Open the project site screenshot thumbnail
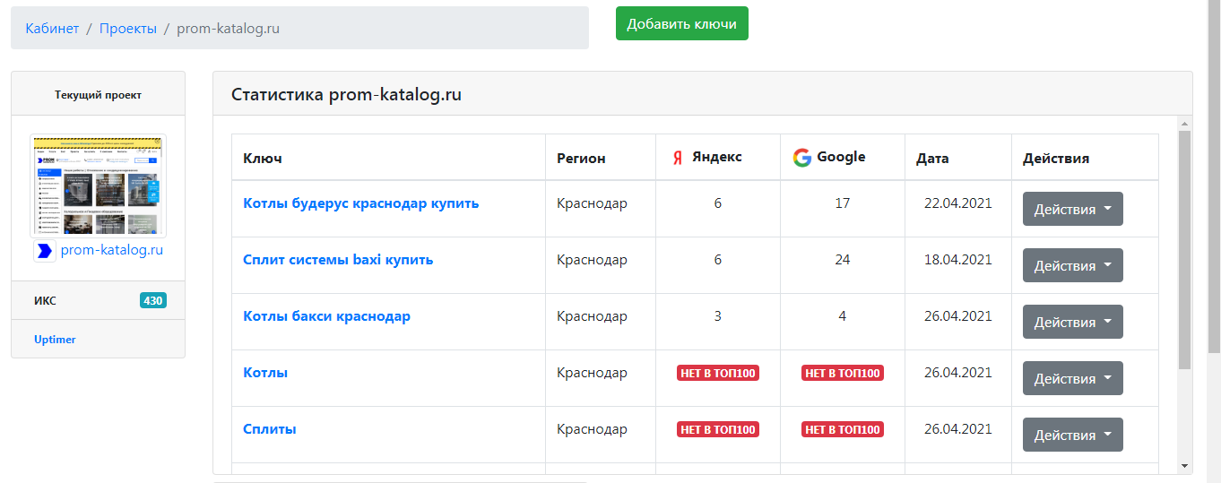This screenshot has width=1221, height=483. pyautogui.click(x=98, y=185)
